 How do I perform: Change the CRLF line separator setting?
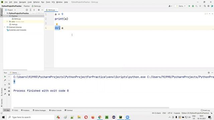164,113
